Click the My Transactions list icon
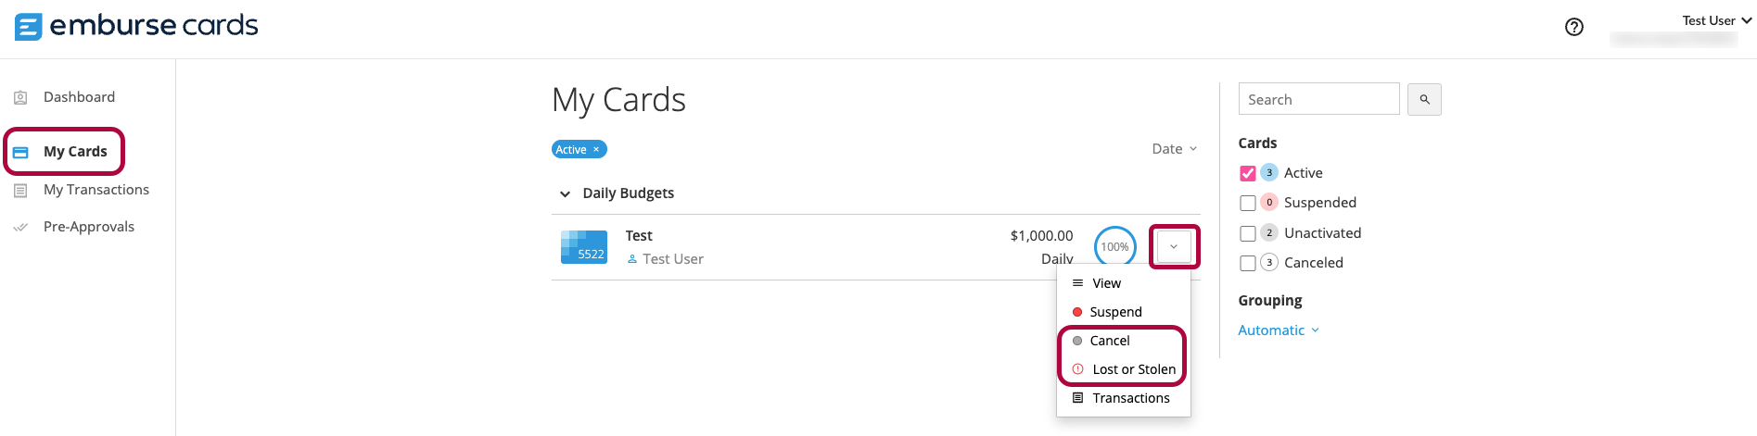The width and height of the screenshot is (1757, 436). pyautogui.click(x=20, y=190)
